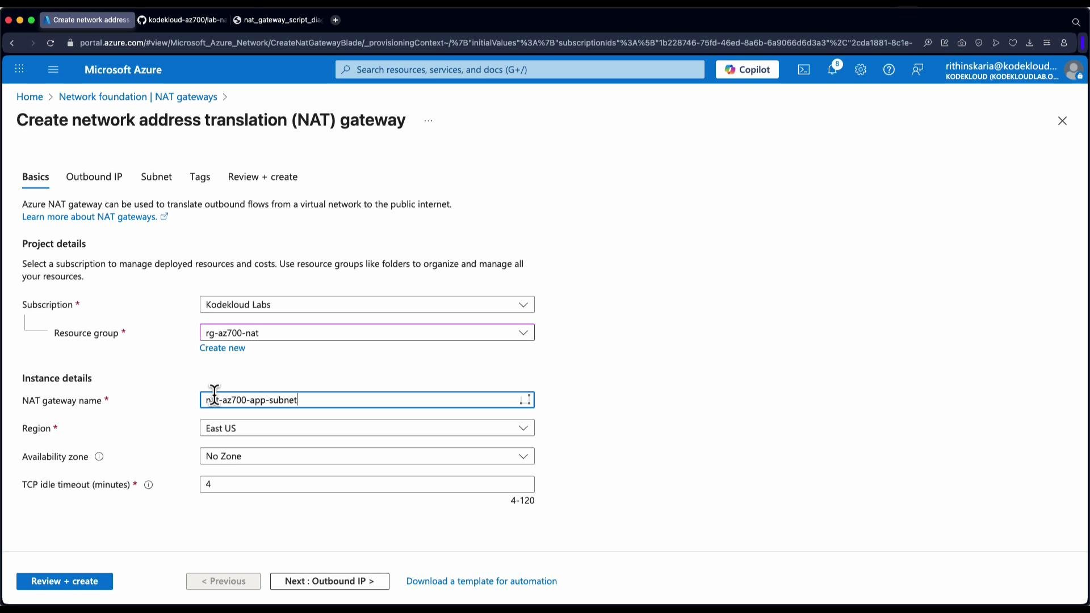Click Next : Outbound IP button
This screenshot has width=1090, height=613.
[330, 581]
